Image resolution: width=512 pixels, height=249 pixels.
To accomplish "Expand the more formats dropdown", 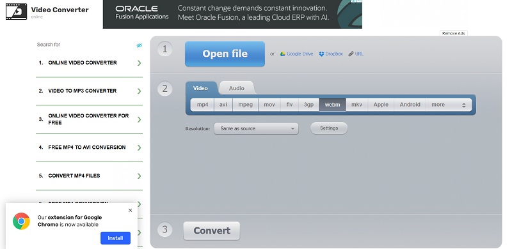I will 449,105.
